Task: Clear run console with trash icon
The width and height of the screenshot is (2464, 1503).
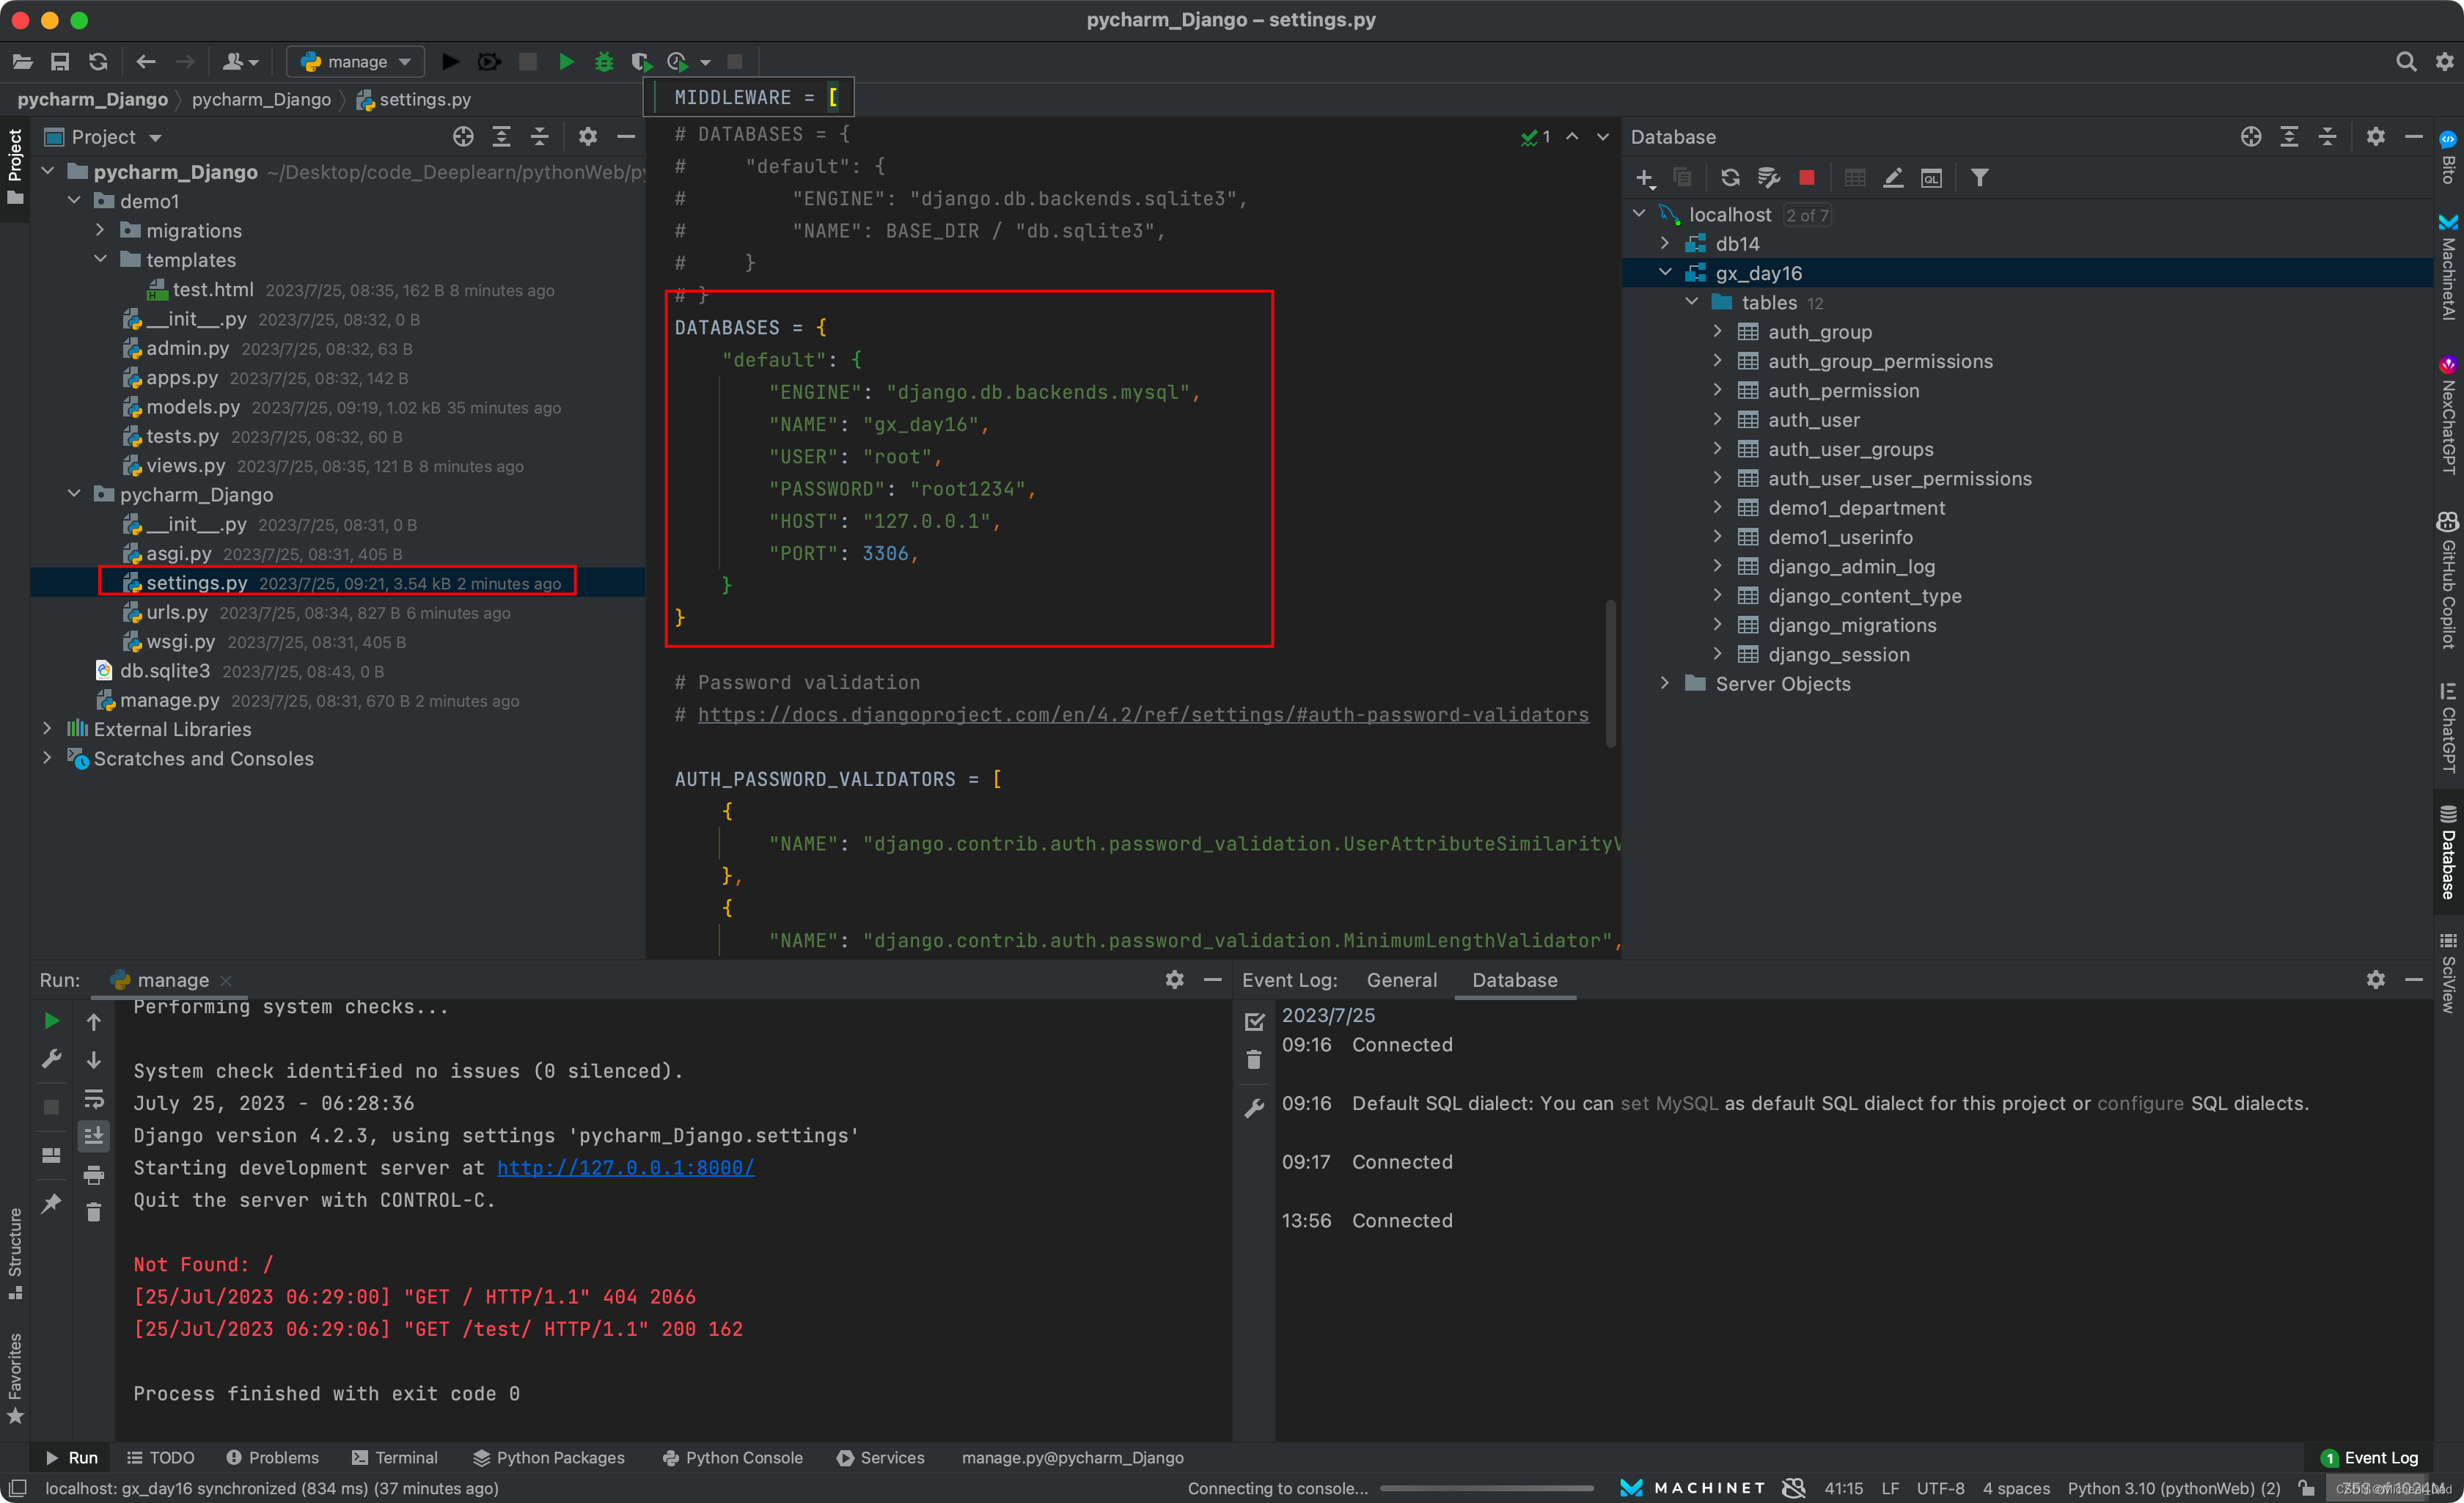Action: click(x=93, y=1213)
